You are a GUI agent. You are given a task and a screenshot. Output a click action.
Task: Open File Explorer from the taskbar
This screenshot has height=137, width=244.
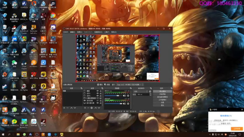coord(18,135)
